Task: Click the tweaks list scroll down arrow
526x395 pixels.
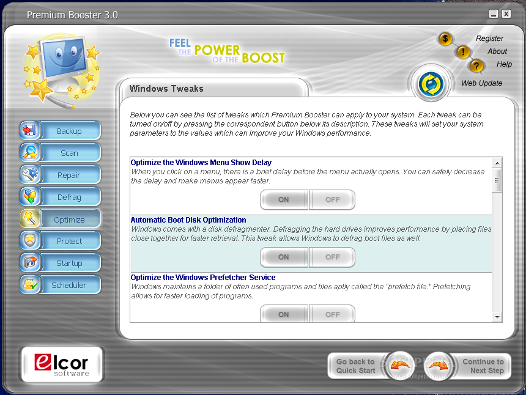Action: (x=497, y=317)
